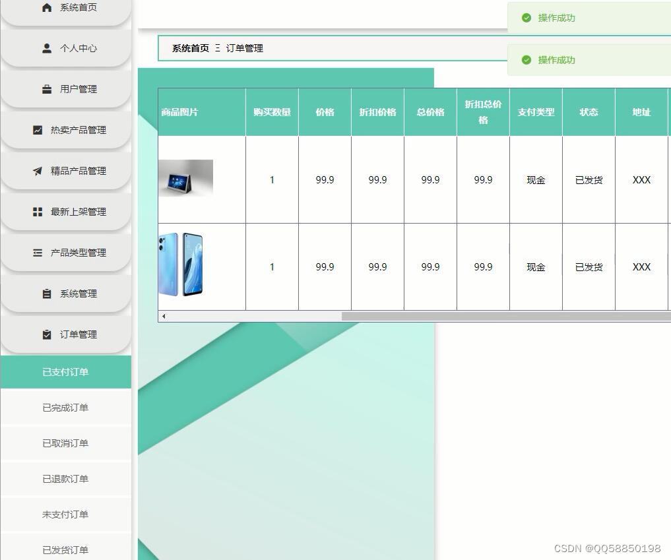This screenshot has height=560, width=671.
Task: Select the person icon for 个人中心
Action: pos(47,47)
